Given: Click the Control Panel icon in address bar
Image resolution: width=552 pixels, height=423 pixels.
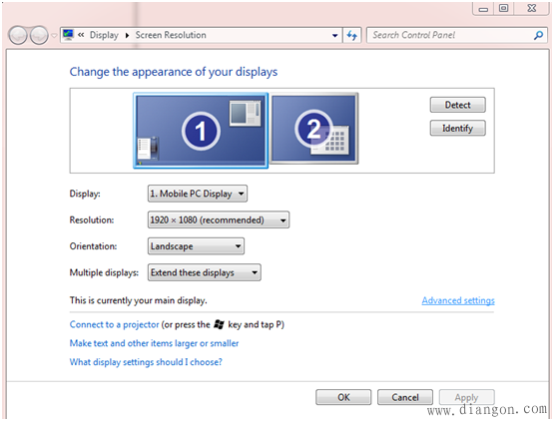Looking at the screenshot, I should (x=68, y=35).
